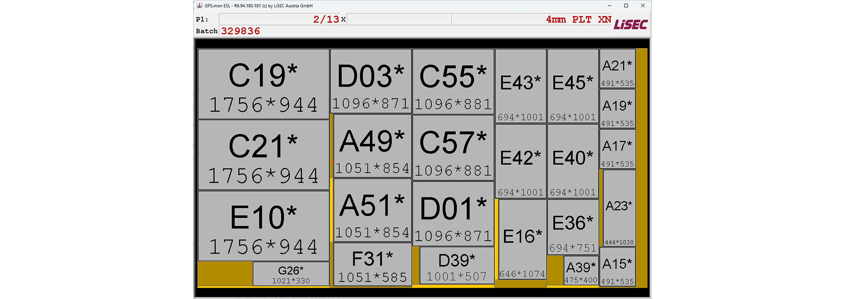845x299 pixels.
Task: Select glass piece C21*
Action: click(x=264, y=155)
